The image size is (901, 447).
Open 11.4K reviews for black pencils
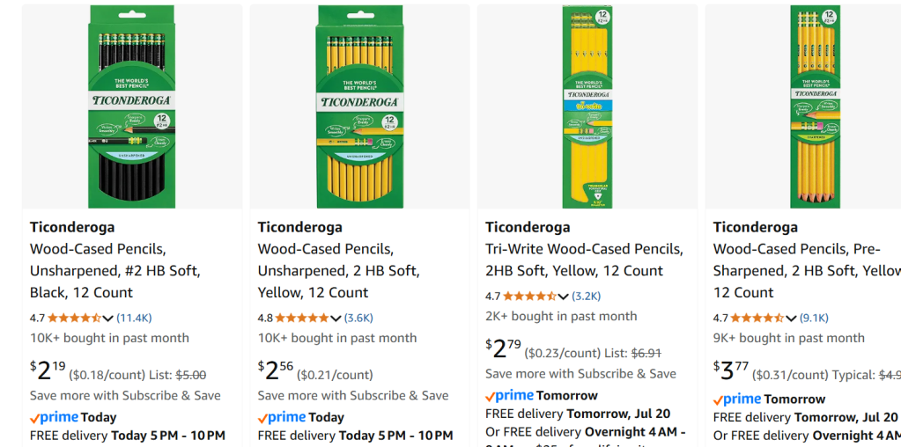[134, 318]
